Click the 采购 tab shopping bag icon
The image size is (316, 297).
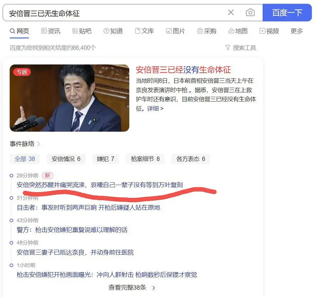[200, 31]
